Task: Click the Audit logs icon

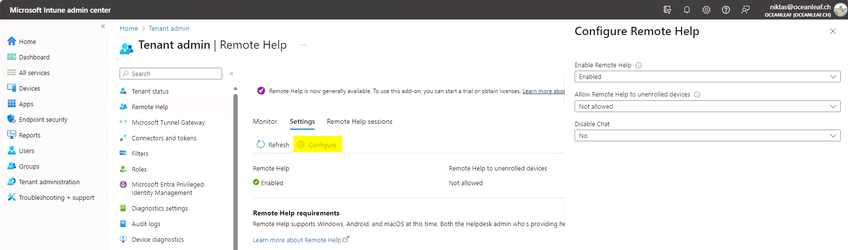Action: (x=124, y=224)
